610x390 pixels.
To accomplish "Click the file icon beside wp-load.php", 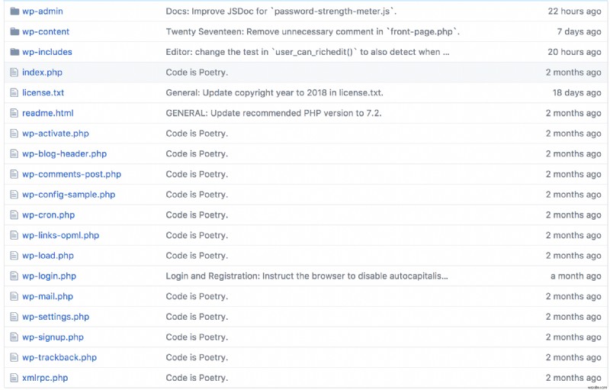I will click(x=14, y=256).
